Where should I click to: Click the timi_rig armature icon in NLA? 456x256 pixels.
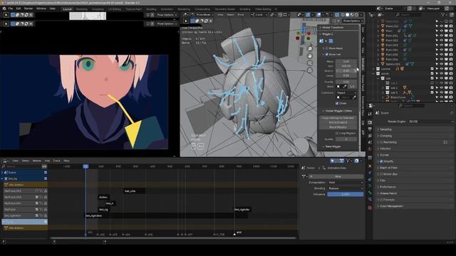click(x=6, y=178)
